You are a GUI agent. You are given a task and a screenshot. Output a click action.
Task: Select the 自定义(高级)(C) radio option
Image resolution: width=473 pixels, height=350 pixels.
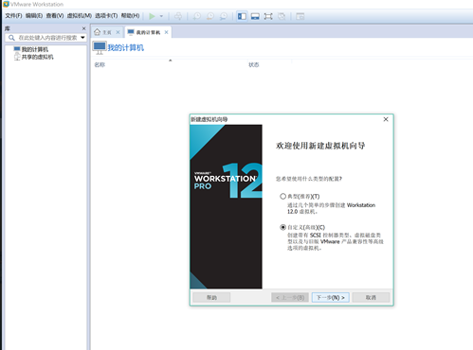pos(282,227)
